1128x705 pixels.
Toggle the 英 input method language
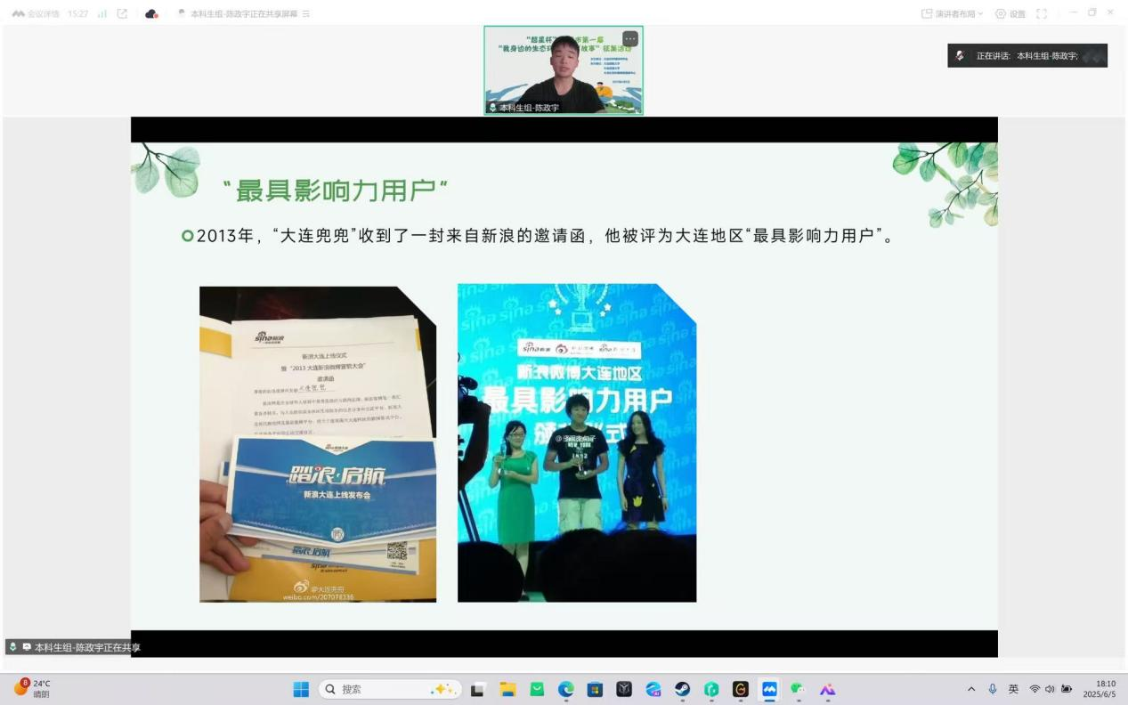point(1013,689)
